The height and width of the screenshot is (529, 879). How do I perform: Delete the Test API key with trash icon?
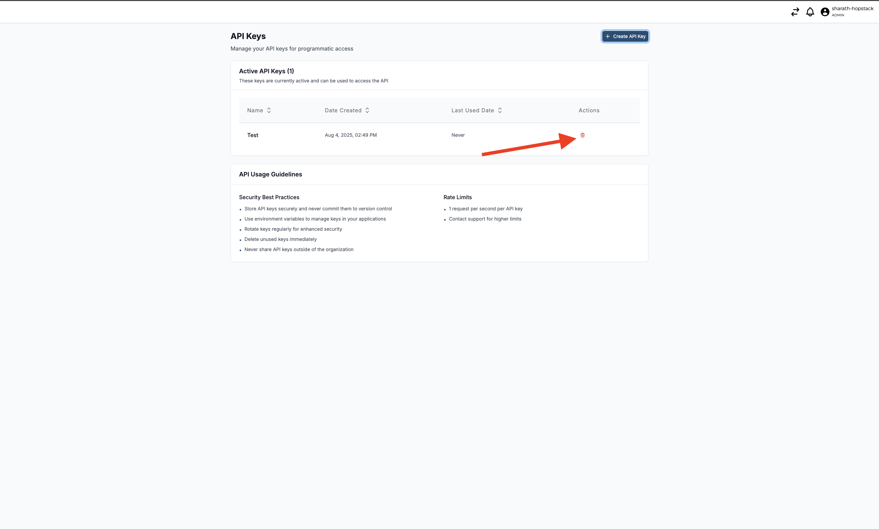[582, 135]
